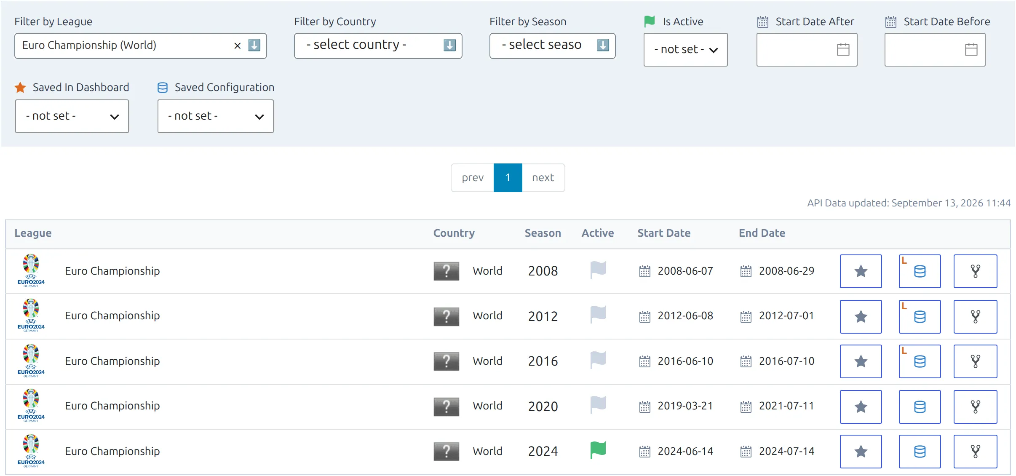Open database config icon for 2020 season

(920, 407)
